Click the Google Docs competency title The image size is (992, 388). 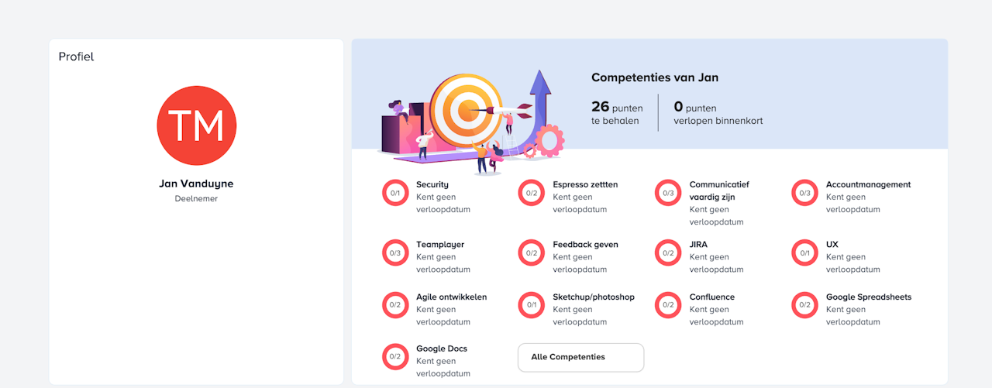(x=442, y=349)
